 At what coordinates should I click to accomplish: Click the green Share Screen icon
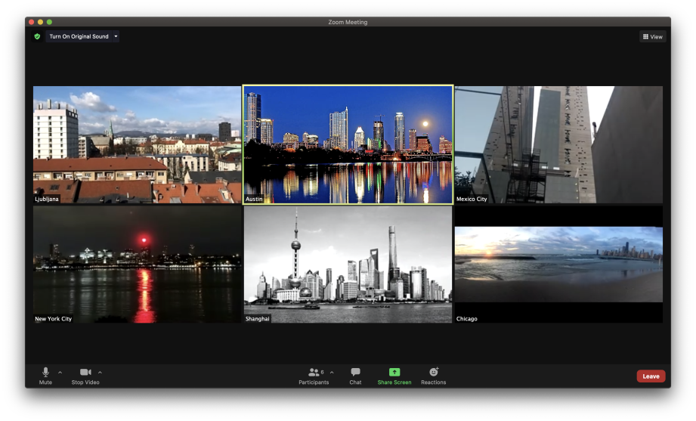[394, 373]
